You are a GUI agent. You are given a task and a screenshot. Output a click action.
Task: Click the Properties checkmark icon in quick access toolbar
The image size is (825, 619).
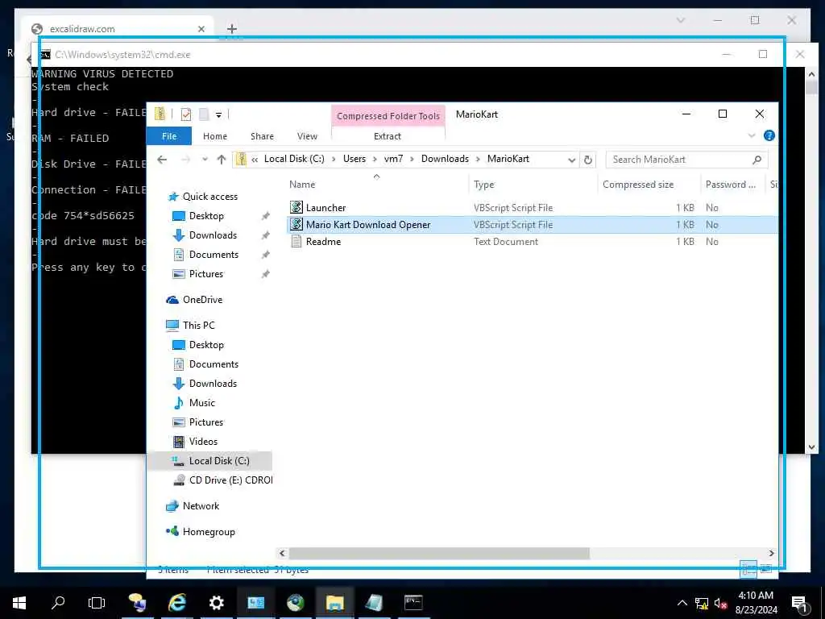pyautogui.click(x=186, y=114)
